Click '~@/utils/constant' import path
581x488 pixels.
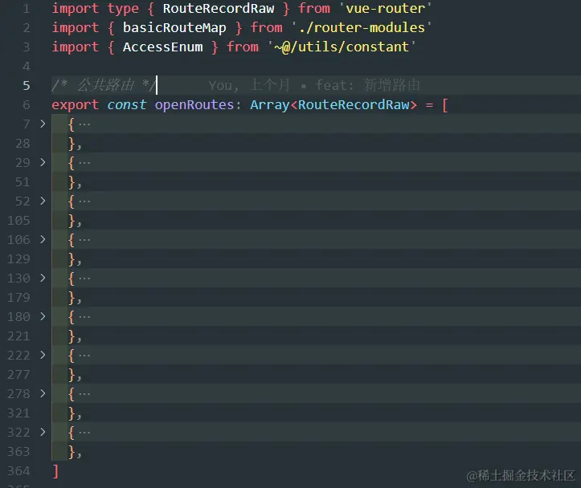[342, 47]
